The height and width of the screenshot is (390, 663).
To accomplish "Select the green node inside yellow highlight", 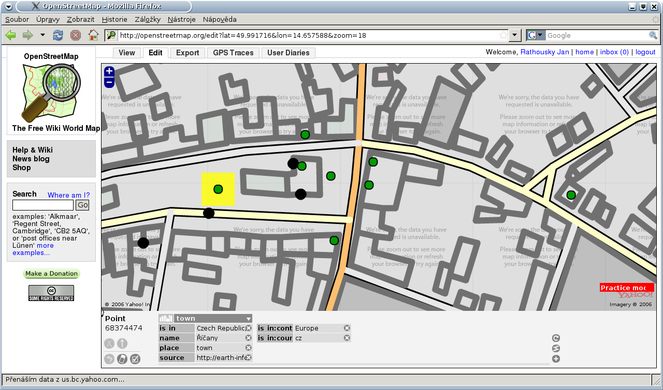I will point(218,189).
